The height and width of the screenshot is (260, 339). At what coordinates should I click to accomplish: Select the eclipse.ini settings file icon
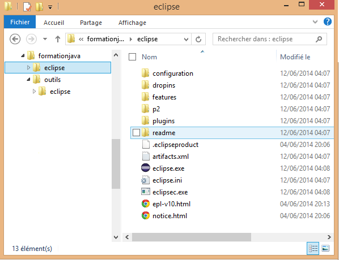(146, 180)
